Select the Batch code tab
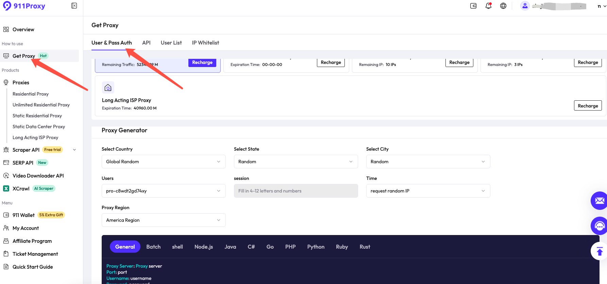The image size is (607, 284). tap(153, 247)
